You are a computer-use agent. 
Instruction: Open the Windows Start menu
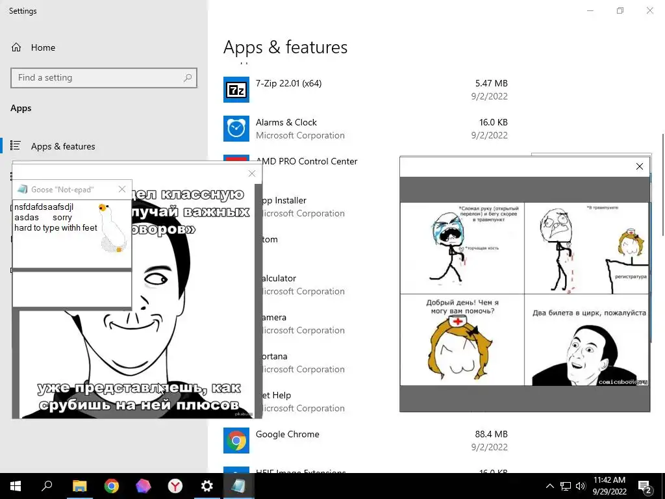tap(16, 486)
